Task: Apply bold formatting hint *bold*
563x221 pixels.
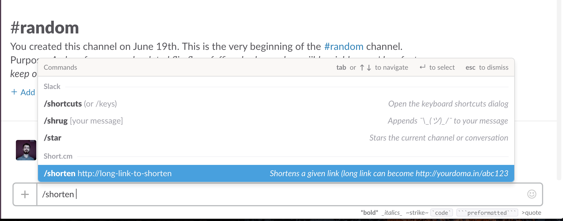Action: point(369,212)
